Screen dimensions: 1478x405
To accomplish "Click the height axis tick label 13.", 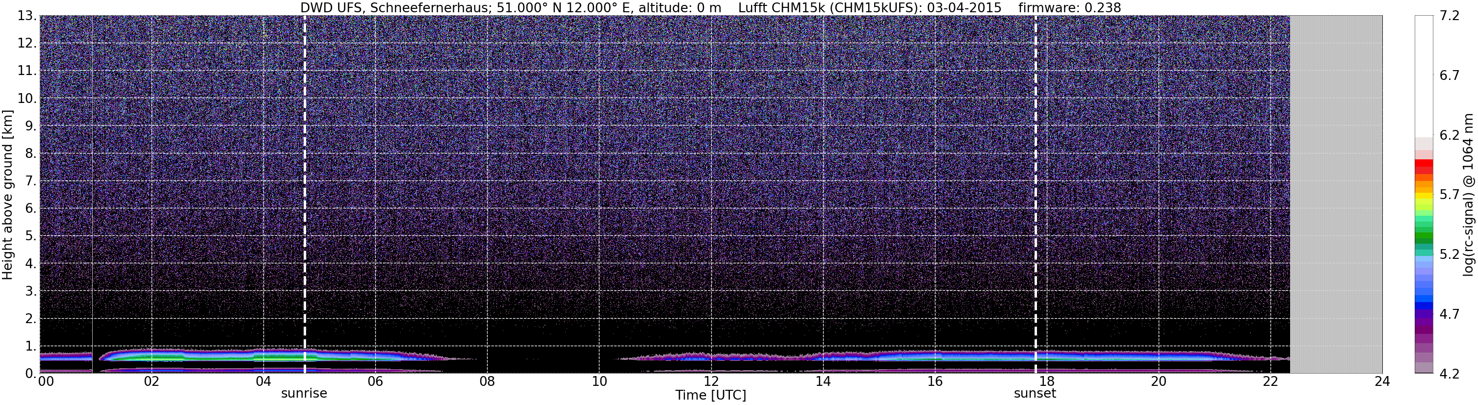I will [27, 16].
